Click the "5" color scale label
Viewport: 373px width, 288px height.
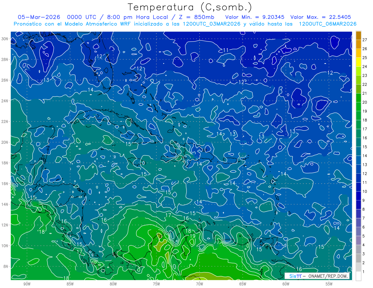coord(364,236)
